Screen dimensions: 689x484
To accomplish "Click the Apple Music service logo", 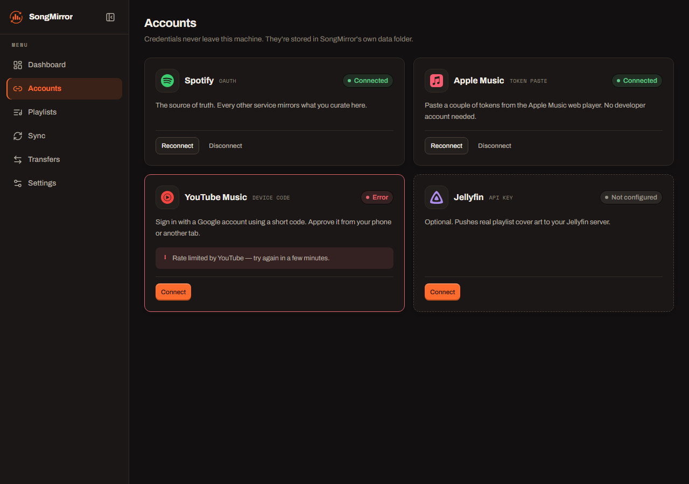I will [x=437, y=81].
